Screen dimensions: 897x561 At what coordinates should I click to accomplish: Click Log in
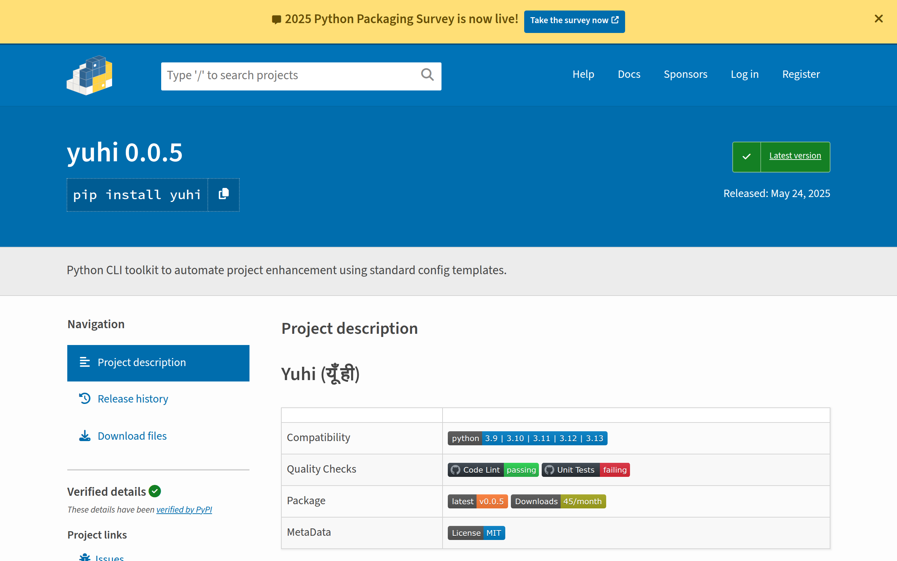745,74
